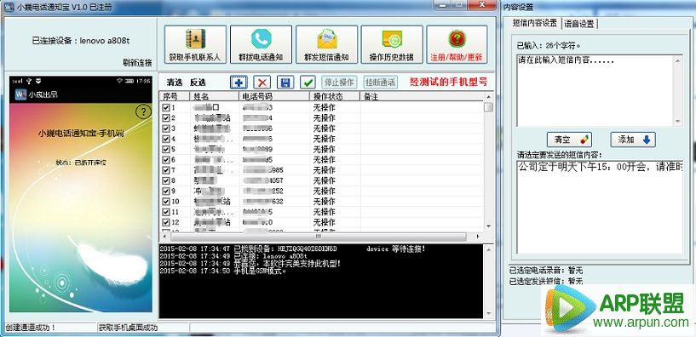Click 已选定发送短信 status label

(x=545, y=281)
